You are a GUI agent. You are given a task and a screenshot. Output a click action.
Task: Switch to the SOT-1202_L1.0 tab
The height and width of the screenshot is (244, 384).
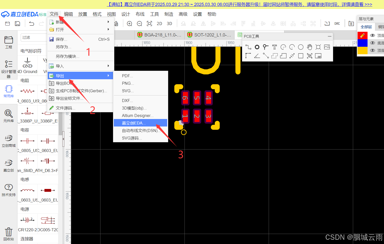pos(210,35)
